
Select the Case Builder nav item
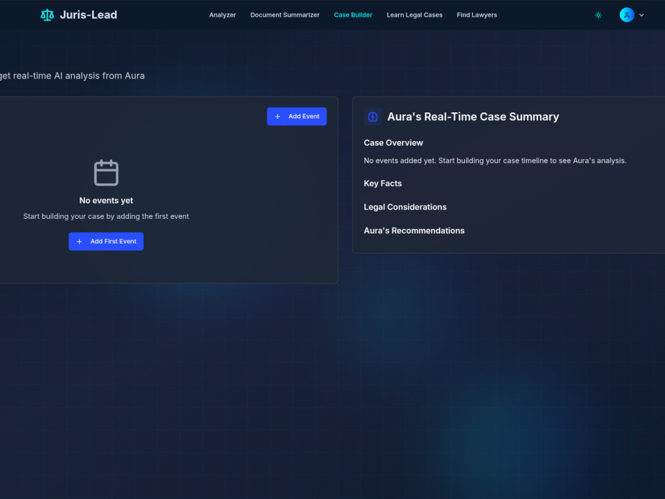(x=353, y=15)
